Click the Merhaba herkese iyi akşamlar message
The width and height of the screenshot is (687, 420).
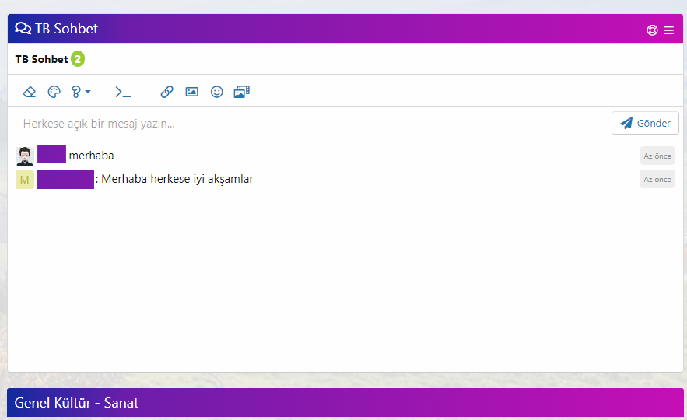tap(177, 179)
